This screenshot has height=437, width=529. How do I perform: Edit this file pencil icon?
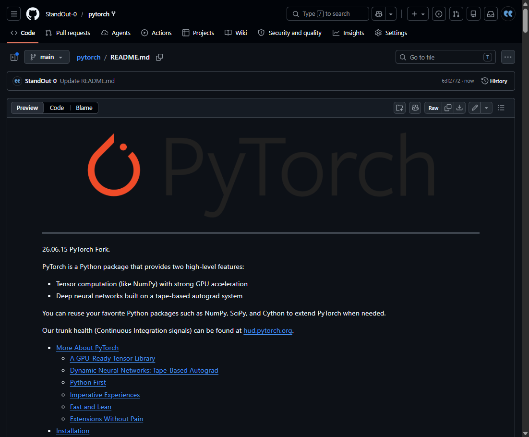pos(475,108)
